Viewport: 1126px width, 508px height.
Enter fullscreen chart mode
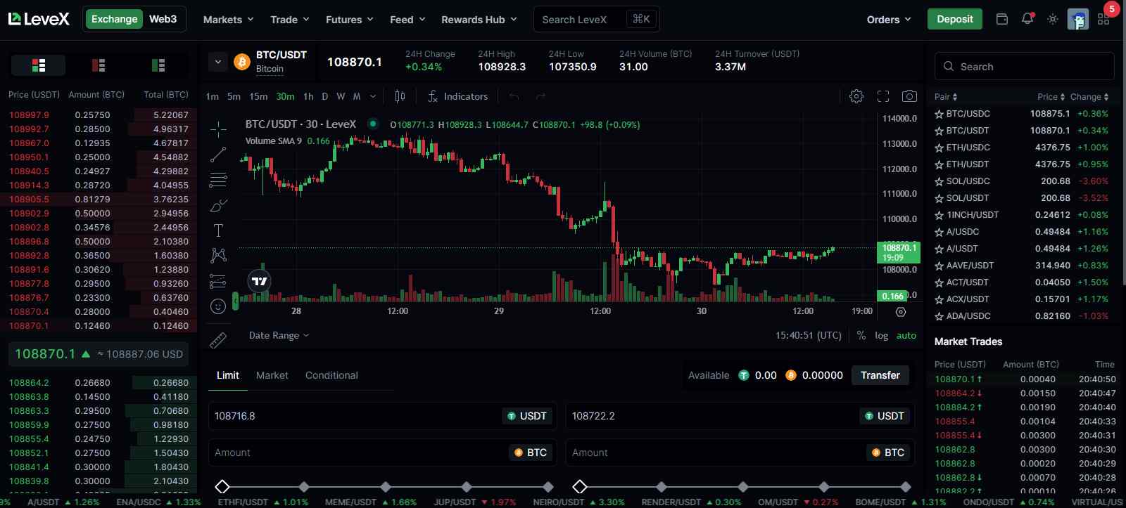(883, 96)
